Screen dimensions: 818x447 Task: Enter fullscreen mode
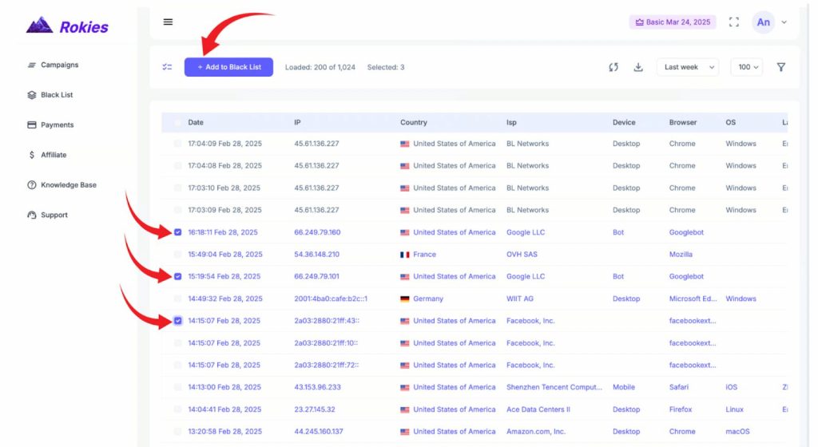[734, 22]
